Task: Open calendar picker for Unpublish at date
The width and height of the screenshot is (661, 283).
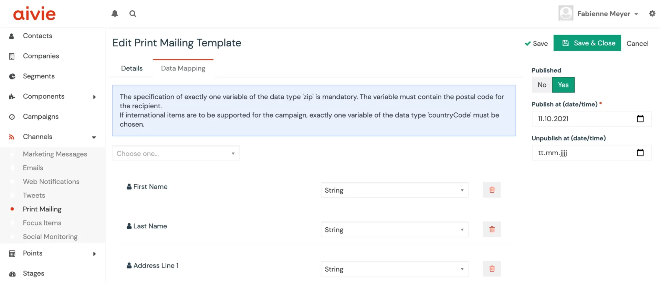Action: (x=640, y=153)
